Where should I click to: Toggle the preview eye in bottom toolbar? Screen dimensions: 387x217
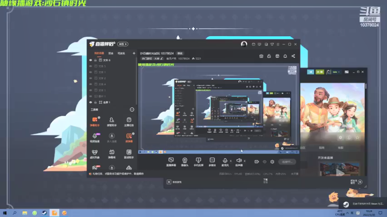pos(265,162)
